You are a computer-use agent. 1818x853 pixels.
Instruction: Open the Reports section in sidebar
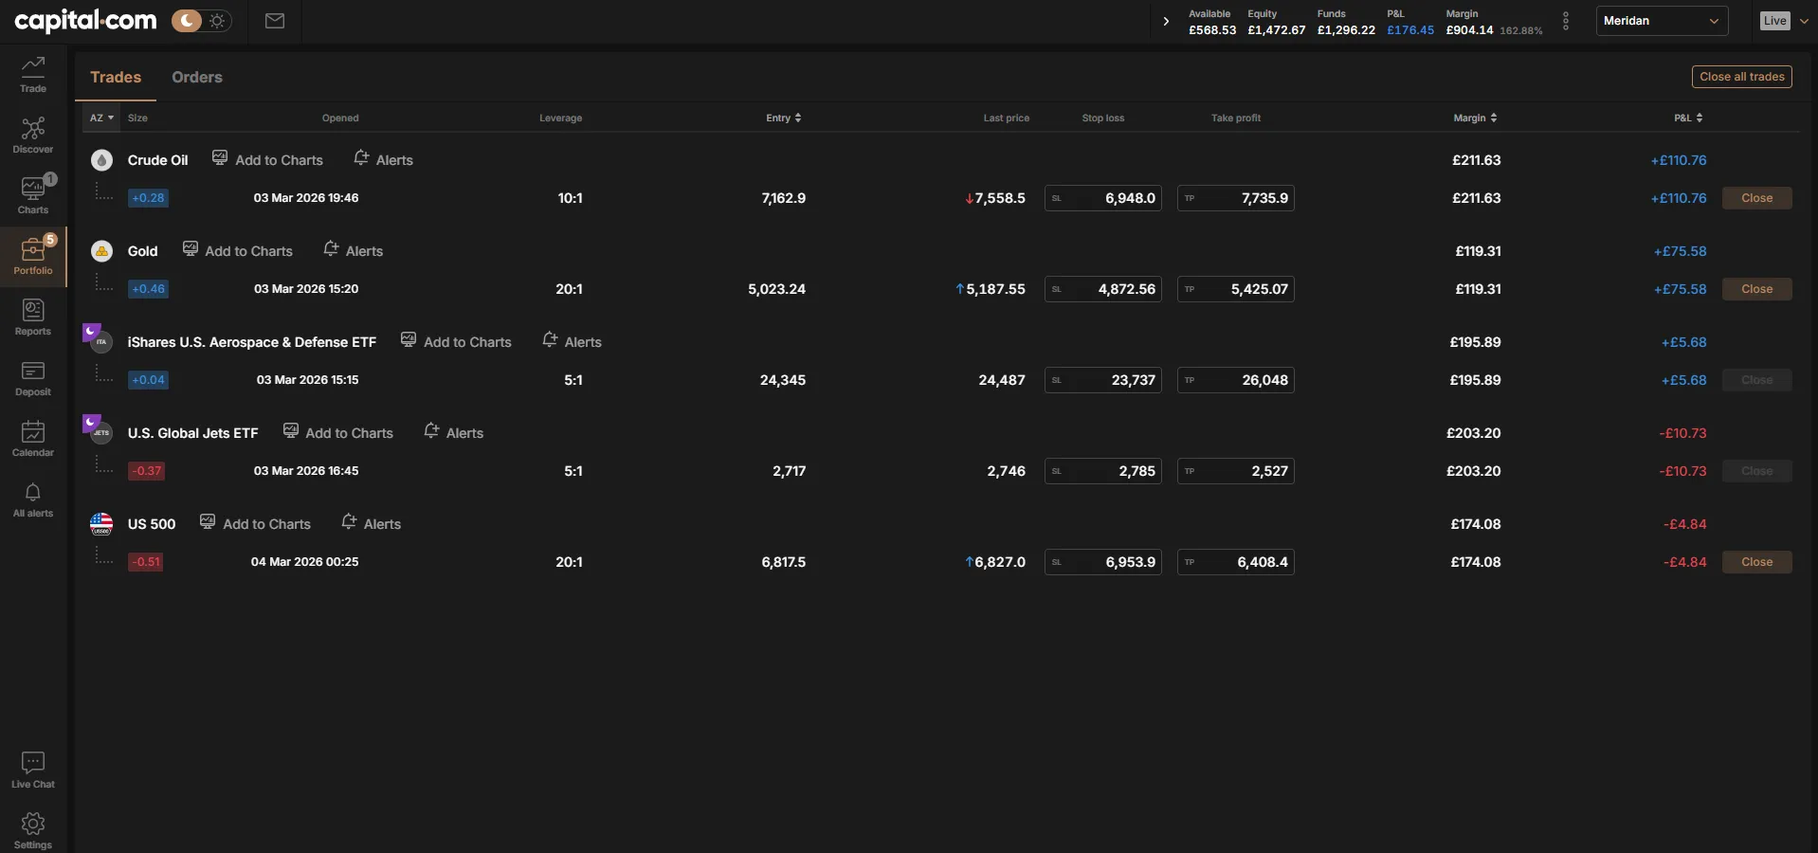pyautogui.click(x=33, y=318)
